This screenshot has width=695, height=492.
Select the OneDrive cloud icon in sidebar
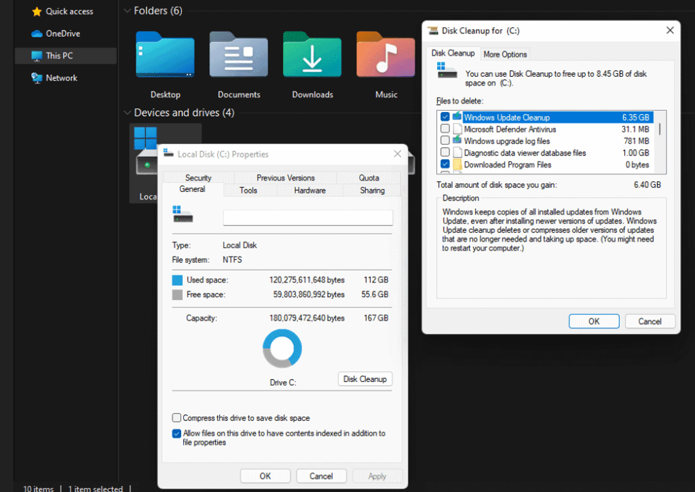pyautogui.click(x=37, y=33)
